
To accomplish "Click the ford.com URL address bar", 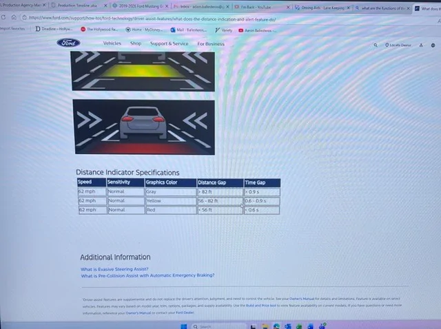I will (x=152, y=19).
